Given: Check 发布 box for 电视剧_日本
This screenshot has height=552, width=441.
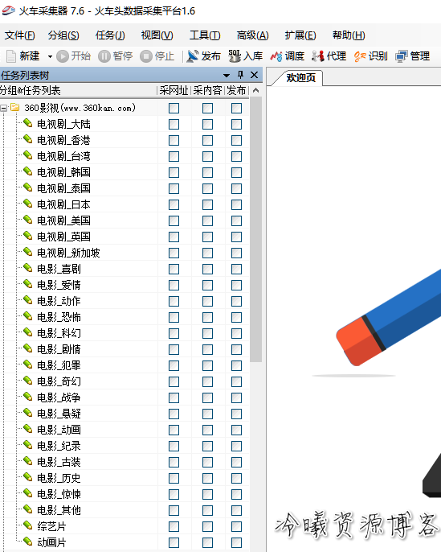Looking at the screenshot, I should coord(236,205).
